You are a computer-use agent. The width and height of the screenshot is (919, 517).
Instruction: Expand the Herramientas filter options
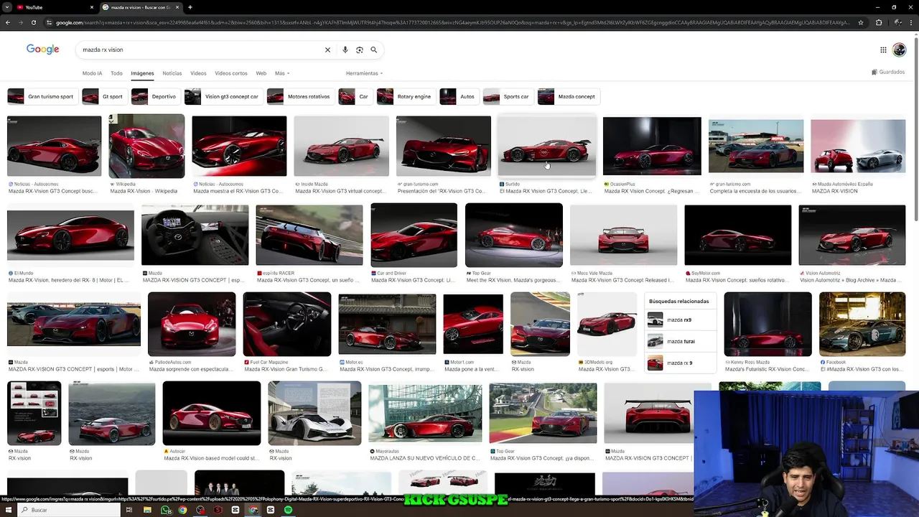pos(364,73)
